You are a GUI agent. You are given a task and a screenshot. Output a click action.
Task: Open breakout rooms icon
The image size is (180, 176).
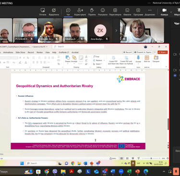tap(127, 12)
